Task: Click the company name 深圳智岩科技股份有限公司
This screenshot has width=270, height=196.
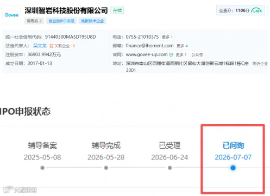Action: tap(66, 10)
